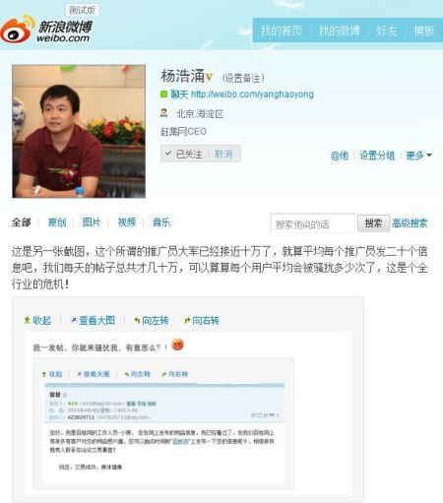Open 我的微博 navigation tab
This screenshot has width=443, height=503.
[340, 31]
